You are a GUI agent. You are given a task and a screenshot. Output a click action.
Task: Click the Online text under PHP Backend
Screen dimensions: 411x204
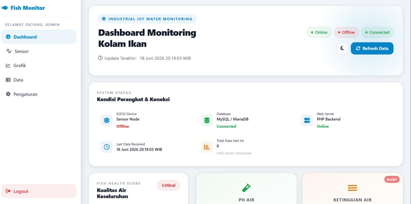point(323,126)
